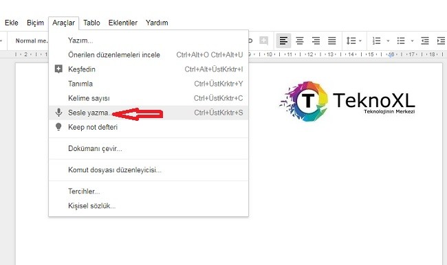The width and height of the screenshot is (447, 265).
Task: Click the explore icon beside Keşfedin
Action: point(58,69)
